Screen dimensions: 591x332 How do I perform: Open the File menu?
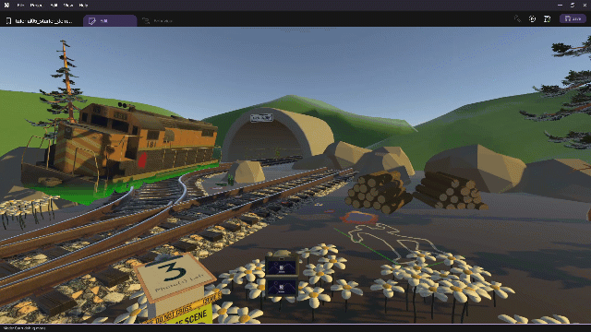point(20,6)
